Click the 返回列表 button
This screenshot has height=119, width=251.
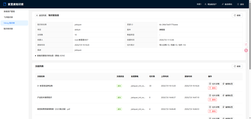[x=41, y=15]
